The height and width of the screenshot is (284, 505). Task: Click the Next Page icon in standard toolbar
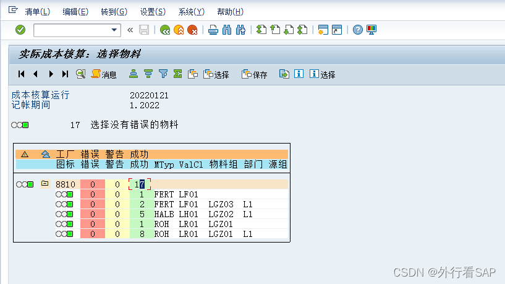tap(289, 30)
